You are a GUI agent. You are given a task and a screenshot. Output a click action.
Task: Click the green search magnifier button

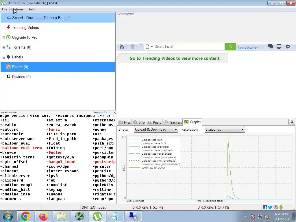[230, 47]
